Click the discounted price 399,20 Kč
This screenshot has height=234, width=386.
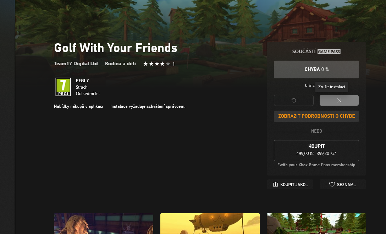click(326, 153)
